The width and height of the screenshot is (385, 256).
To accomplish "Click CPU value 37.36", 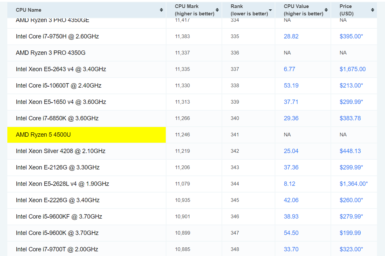I will tap(291, 167).
